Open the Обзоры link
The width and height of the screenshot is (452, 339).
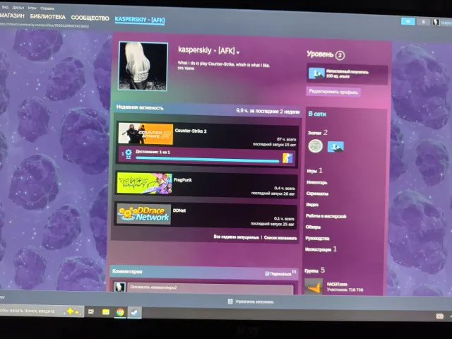tap(313, 227)
